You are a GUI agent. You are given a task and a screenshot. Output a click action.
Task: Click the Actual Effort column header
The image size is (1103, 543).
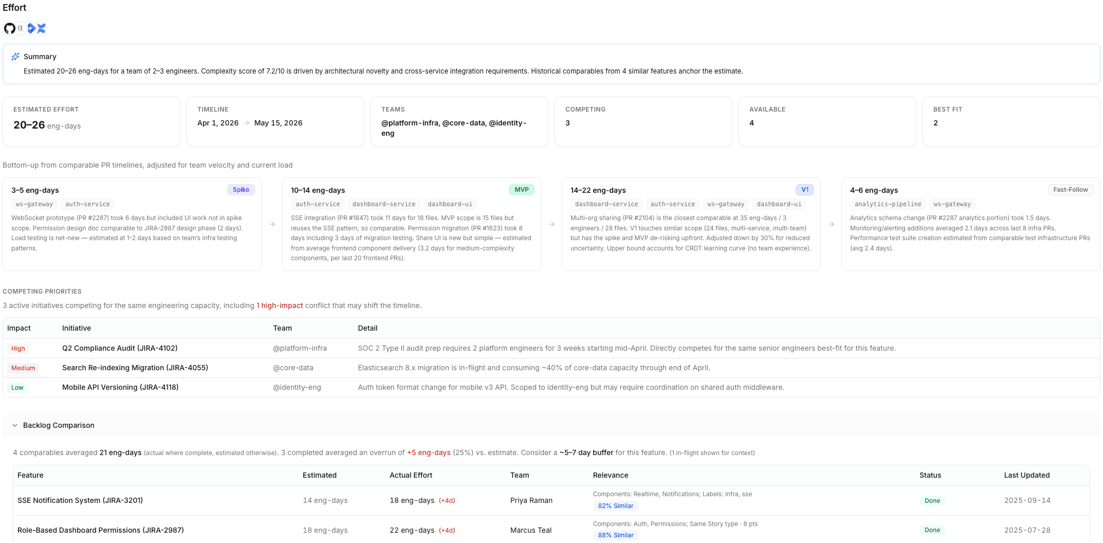(x=411, y=475)
